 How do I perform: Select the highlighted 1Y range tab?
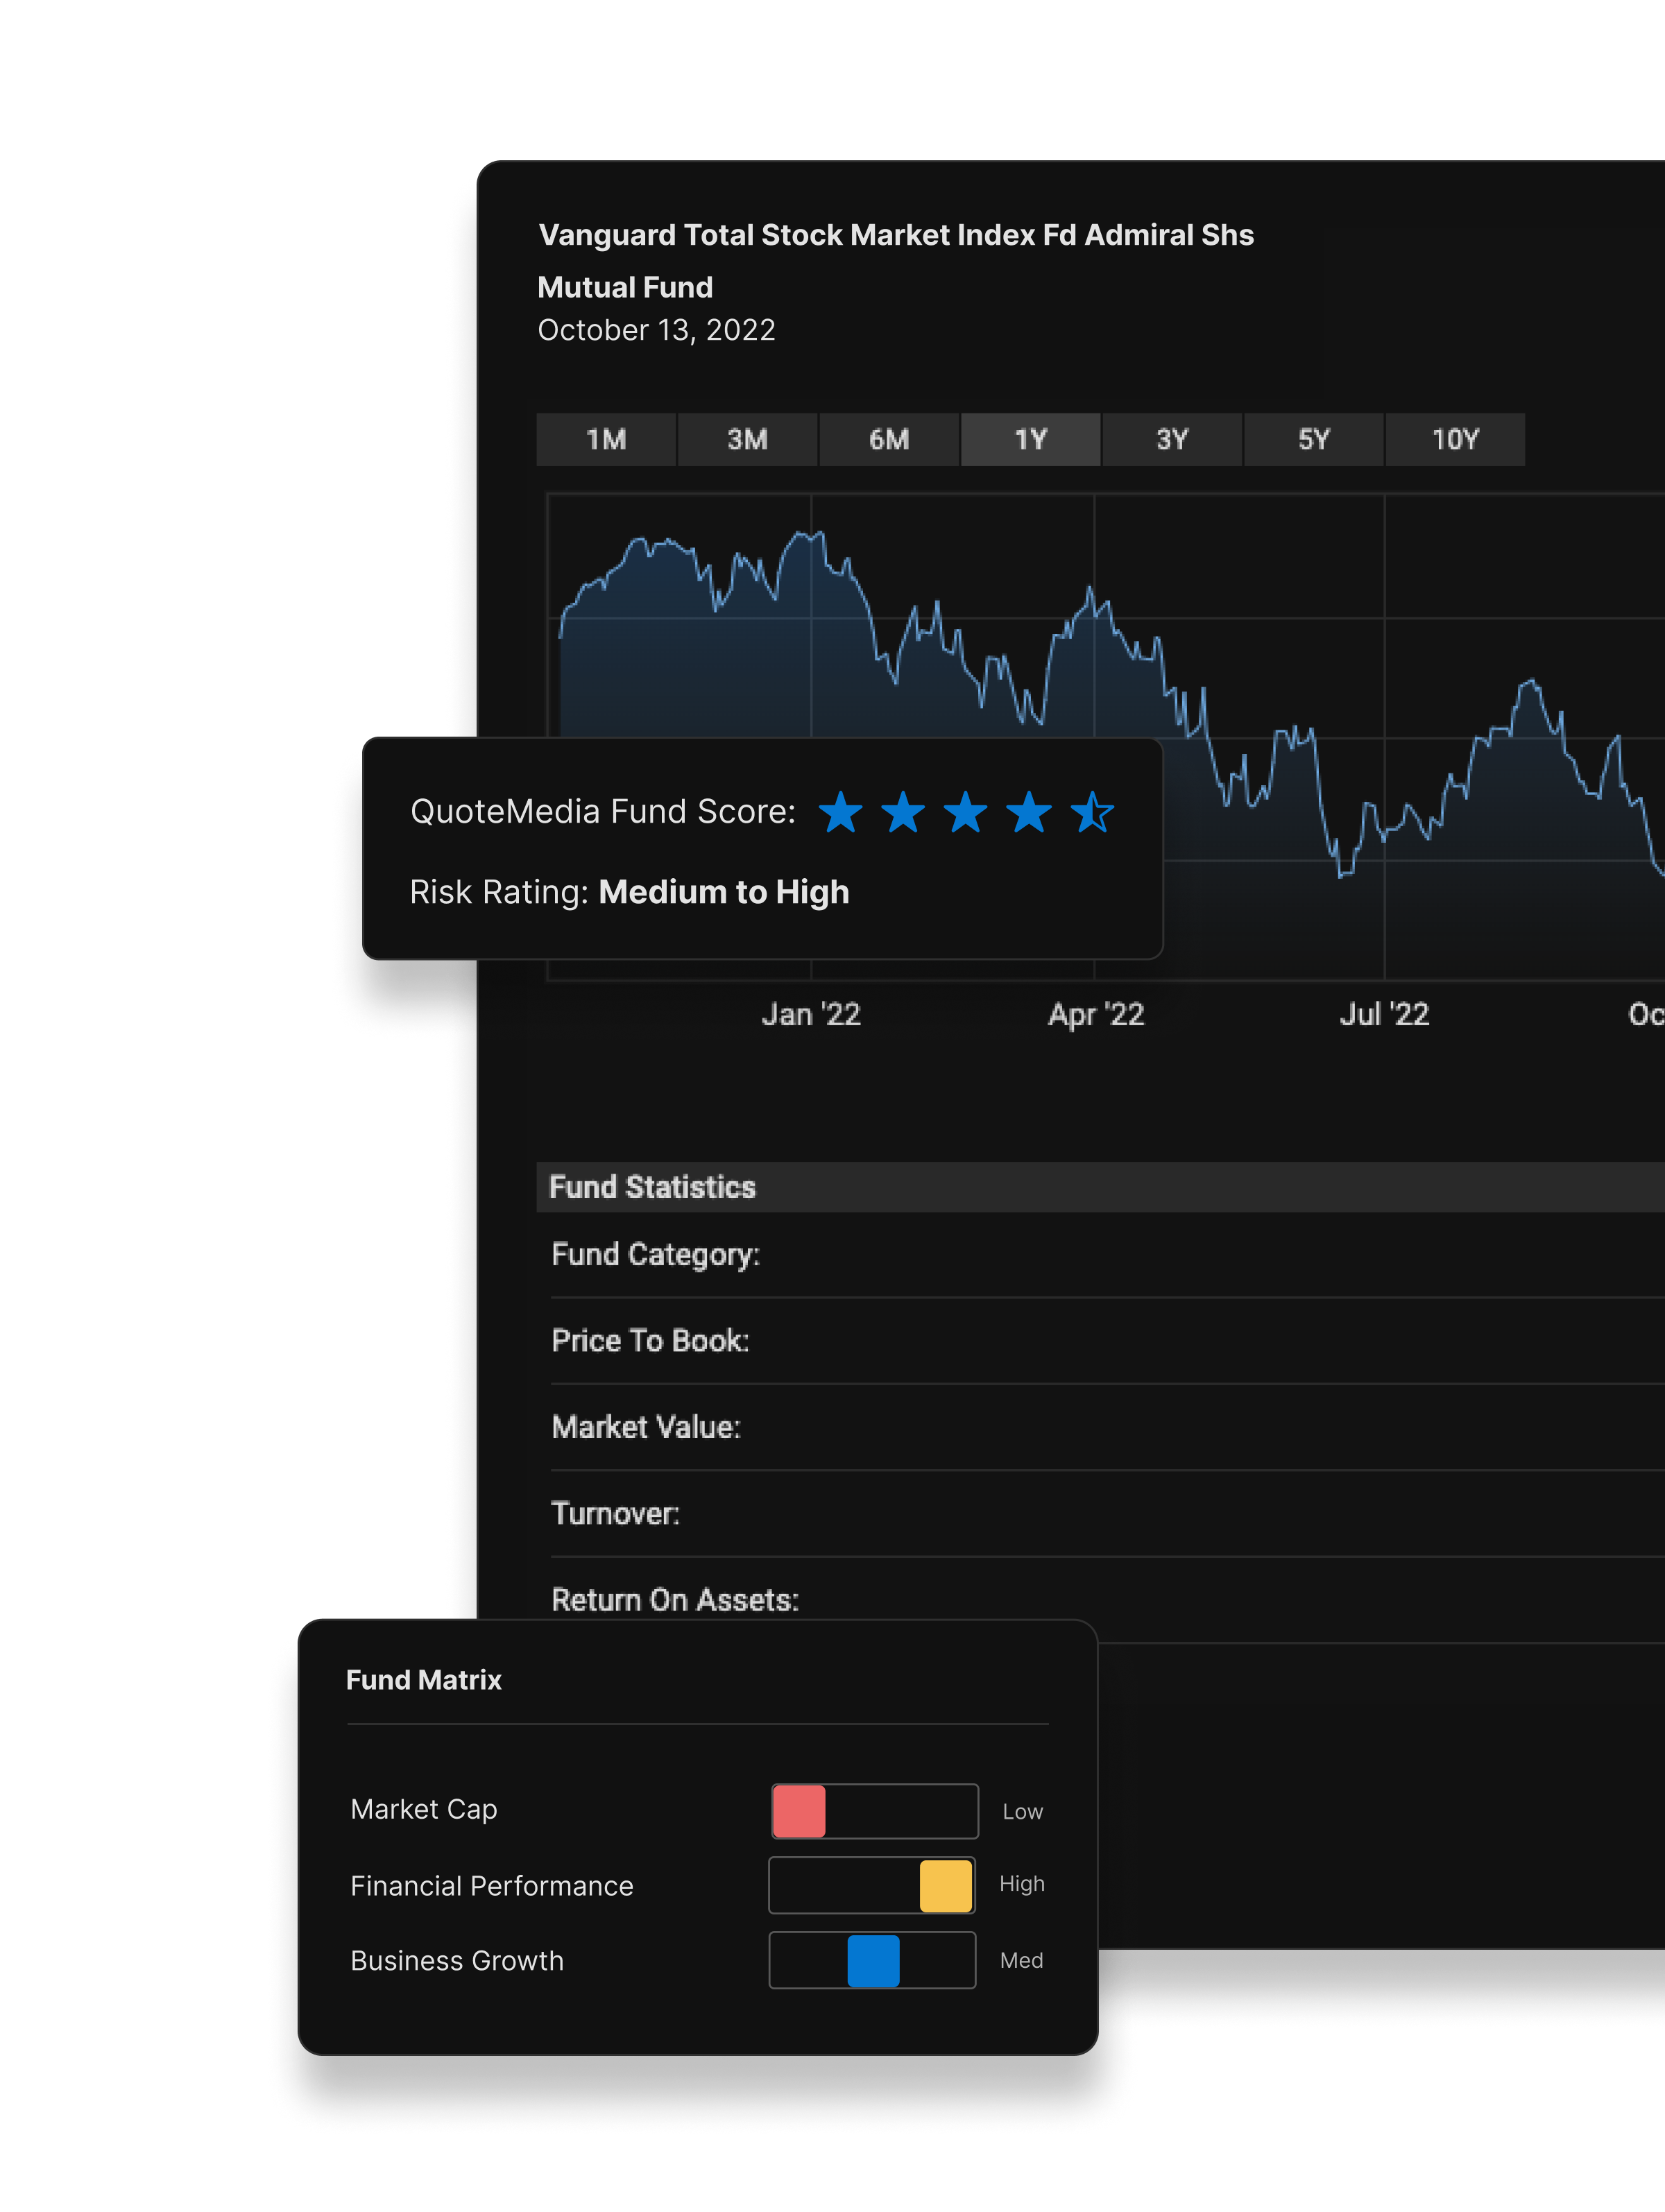(x=1031, y=440)
